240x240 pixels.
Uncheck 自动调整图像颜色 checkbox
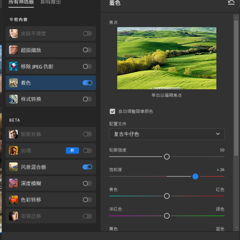[x=112, y=111]
